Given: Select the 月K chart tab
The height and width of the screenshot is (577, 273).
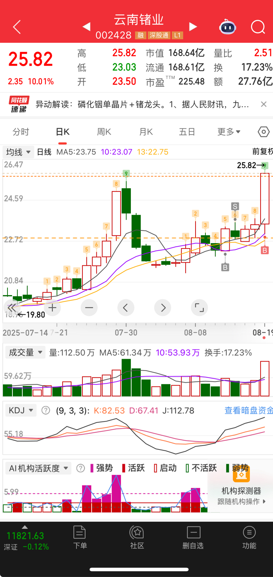Looking at the screenshot, I should (146, 132).
